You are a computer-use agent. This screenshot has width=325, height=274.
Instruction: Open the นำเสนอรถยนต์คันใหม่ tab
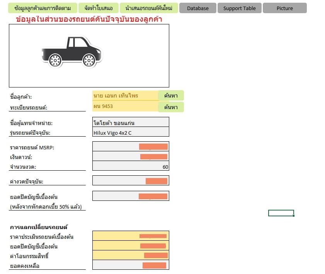coord(149,8)
